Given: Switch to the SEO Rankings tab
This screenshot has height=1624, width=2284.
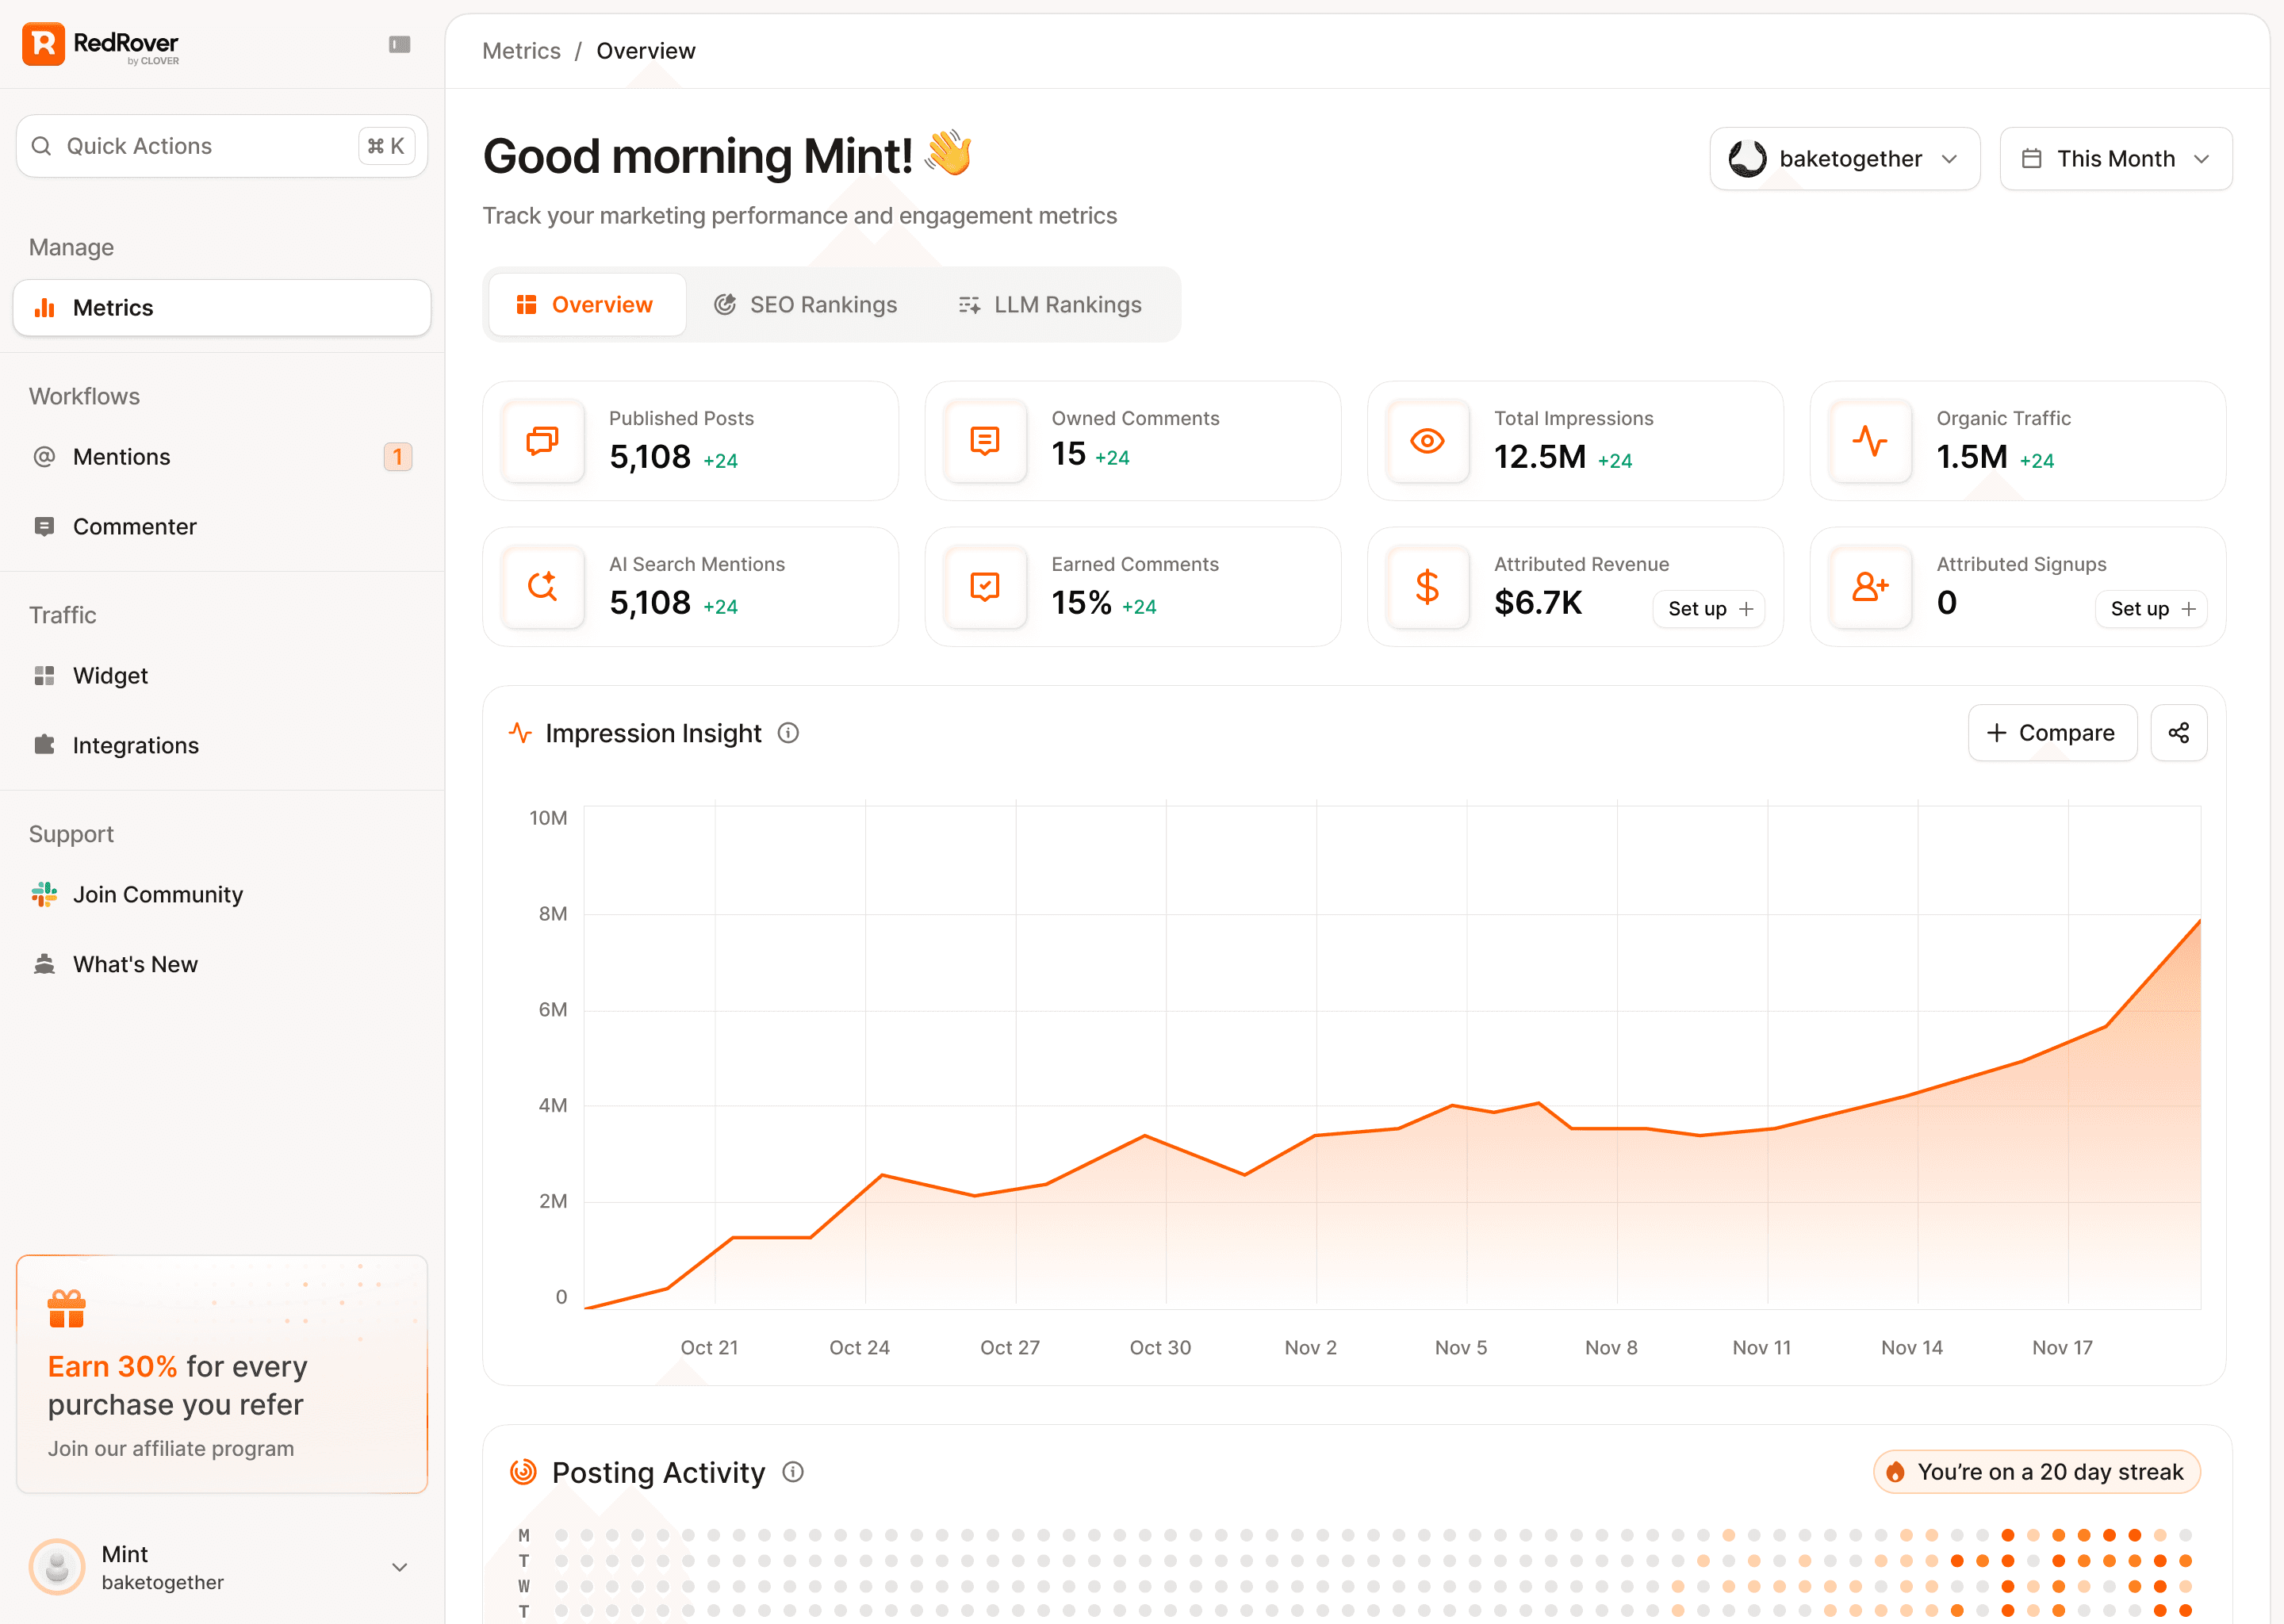Looking at the screenshot, I should pos(806,305).
